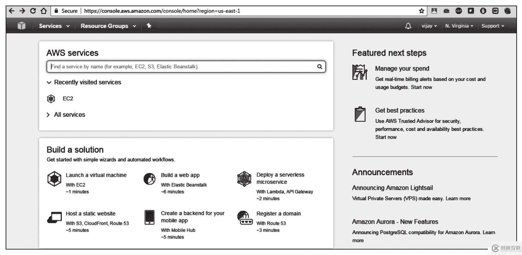Viewport: 522px width, 255px height.
Task: Click the AdBlock Plus extension icon
Action: tap(459, 11)
